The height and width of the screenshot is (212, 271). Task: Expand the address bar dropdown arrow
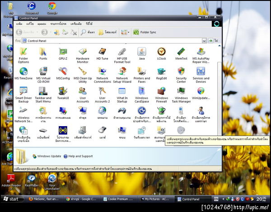[x=204, y=41]
